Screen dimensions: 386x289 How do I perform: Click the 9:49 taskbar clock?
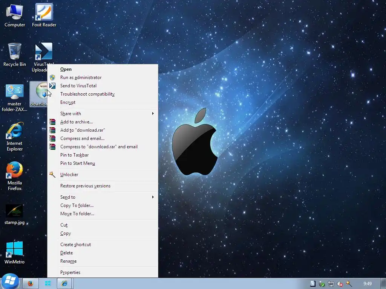click(367, 284)
